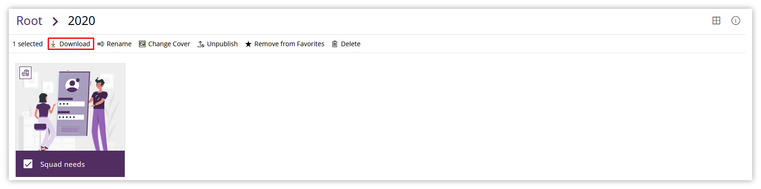Click the star icon for favorites
Viewport: 761px width, 189px height.
[x=248, y=44]
